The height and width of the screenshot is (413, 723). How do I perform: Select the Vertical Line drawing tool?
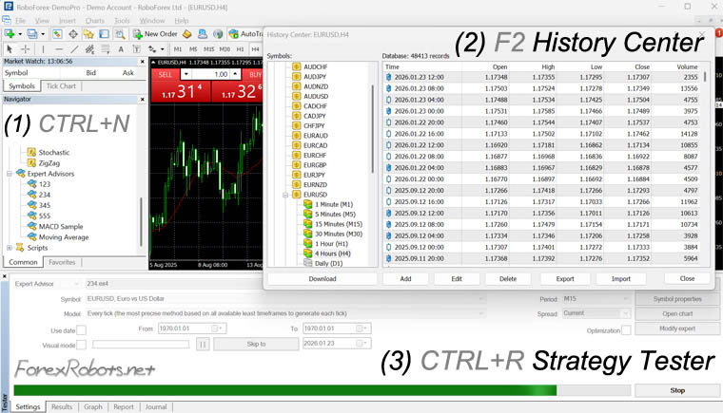click(43, 48)
